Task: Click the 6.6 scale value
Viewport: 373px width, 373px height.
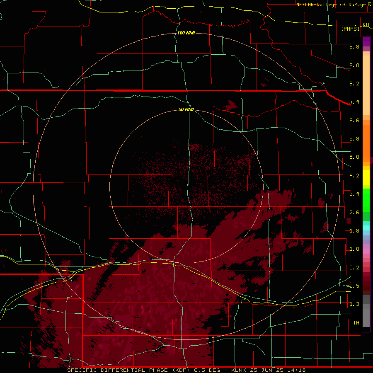Action: [x=354, y=120]
